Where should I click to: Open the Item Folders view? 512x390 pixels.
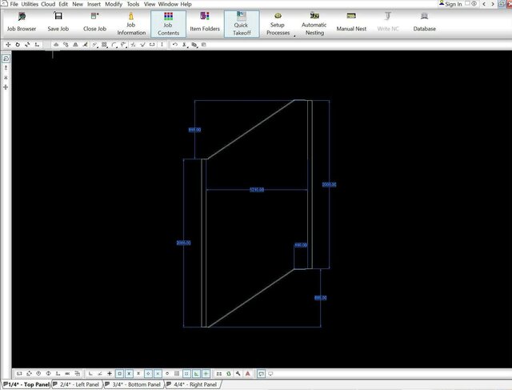(x=205, y=22)
